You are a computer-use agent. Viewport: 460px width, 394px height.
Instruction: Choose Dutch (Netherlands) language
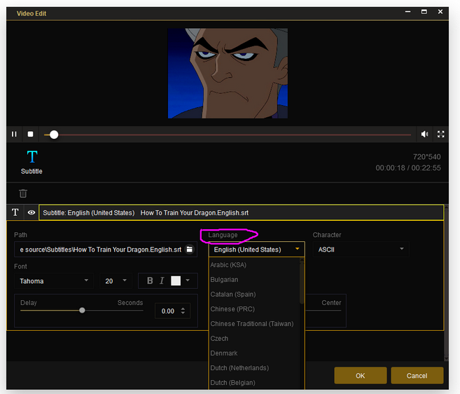pyautogui.click(x=239, y=368)
